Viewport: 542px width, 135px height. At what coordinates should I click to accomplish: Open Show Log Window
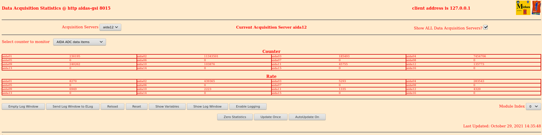[207, 107]
